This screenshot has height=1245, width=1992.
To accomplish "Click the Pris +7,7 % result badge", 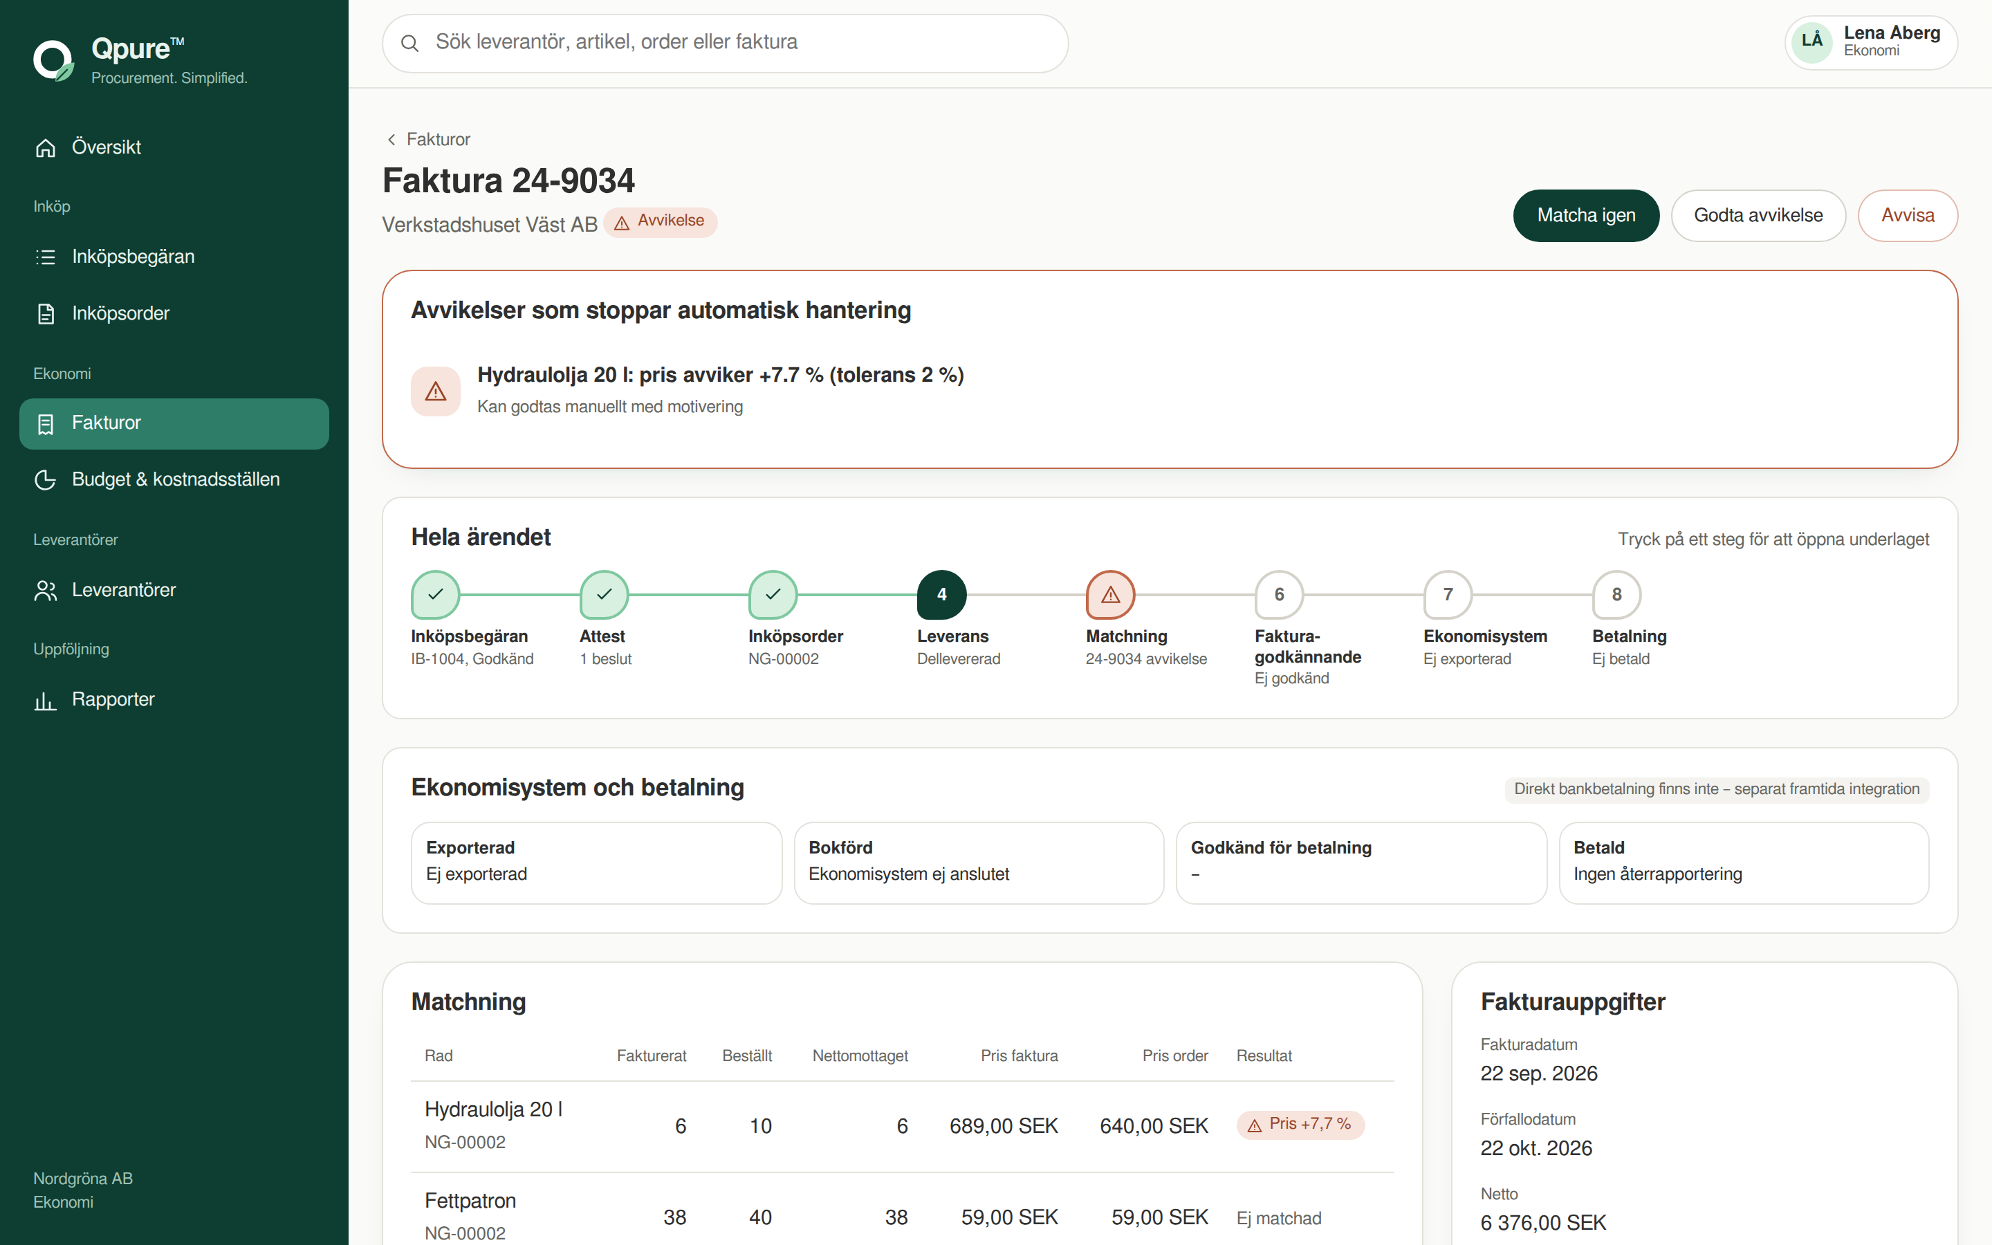I will (x=1300, y=1125).
